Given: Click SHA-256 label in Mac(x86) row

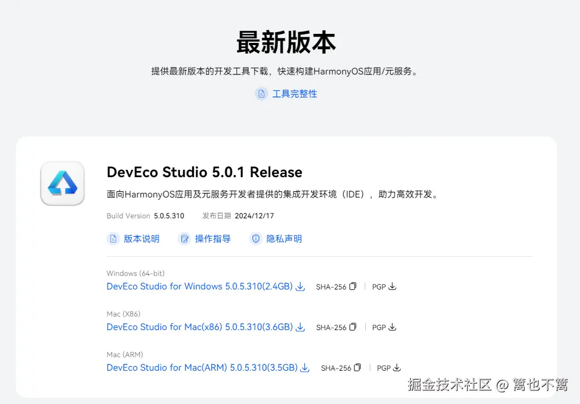Looking at the screenshot, I should [x=331, y=328].
